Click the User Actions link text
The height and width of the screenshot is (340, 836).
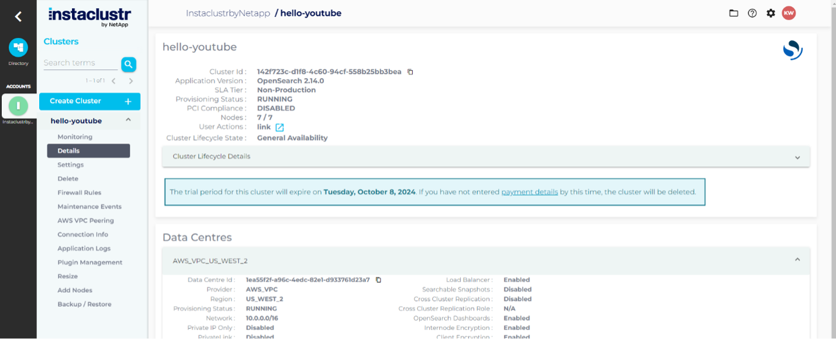click(264, 127)
